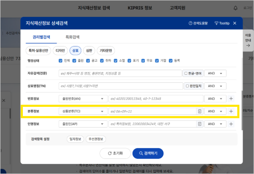Open the AND dropdown for 인명정보

(x=215, y=124)
